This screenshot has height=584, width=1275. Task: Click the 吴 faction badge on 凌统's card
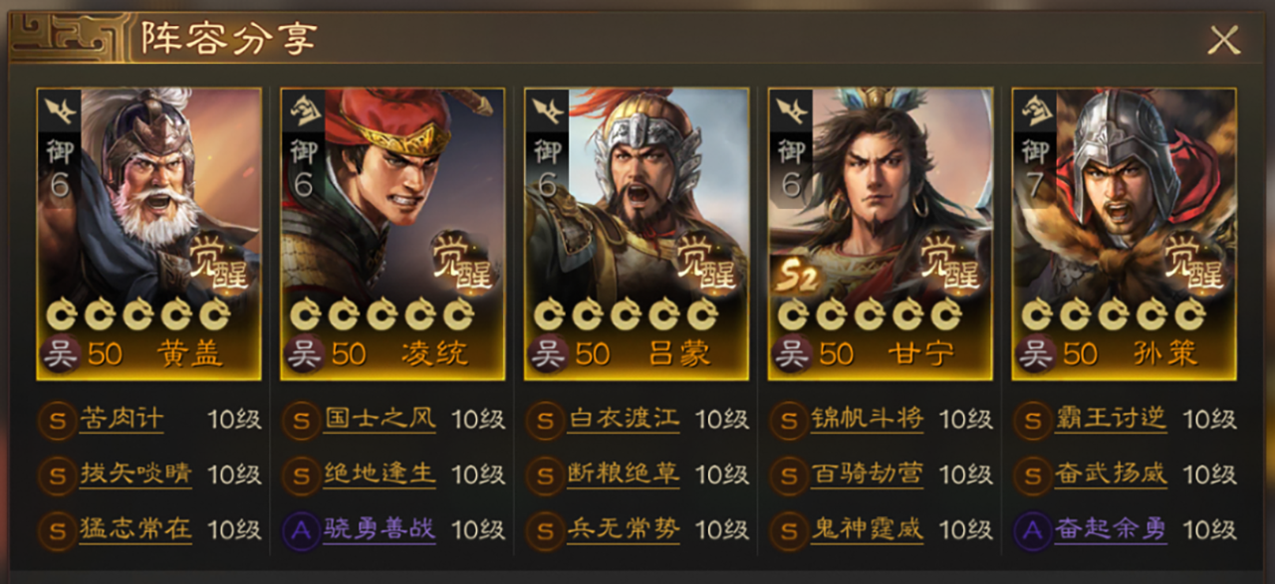(x=304, y=354)
